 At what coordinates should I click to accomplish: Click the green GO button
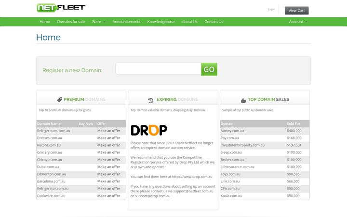(x=209, y=69)
